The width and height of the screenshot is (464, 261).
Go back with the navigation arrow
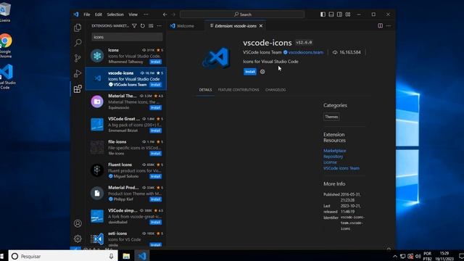coord(165,14)
